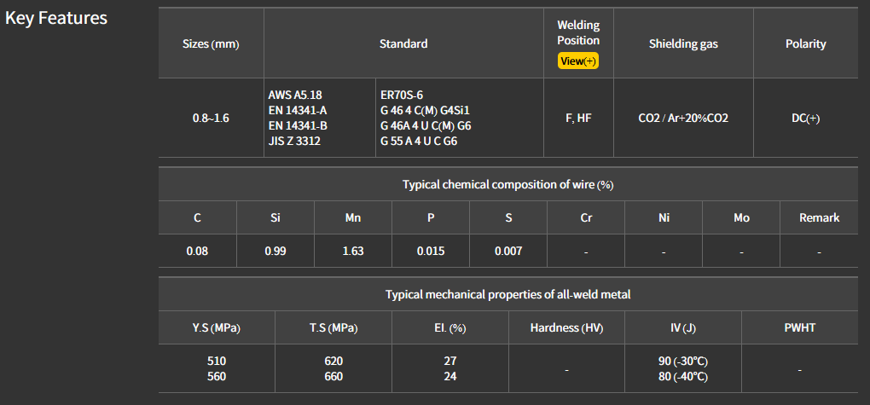Screen dimensions: 870x405
Task: Click the Key Features heading
Action: [56, 18]
